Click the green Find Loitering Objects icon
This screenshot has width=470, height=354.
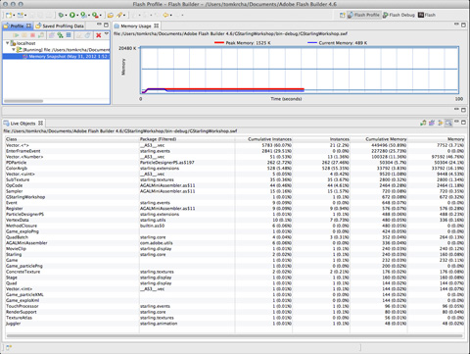(x=60, y=35)
